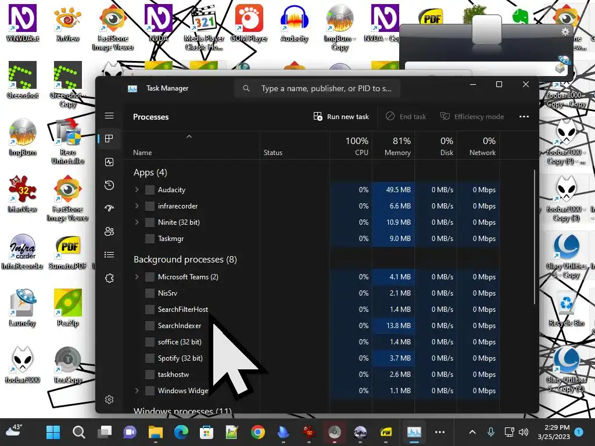Open Startup apps page in sidebar
This screenshot has width=595, height=446.
109,208
